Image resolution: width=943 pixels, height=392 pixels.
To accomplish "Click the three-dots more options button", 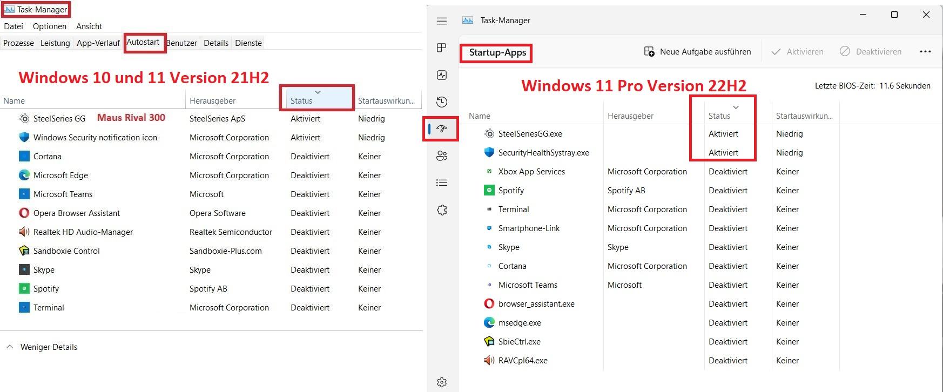I will [x=925, y=52].
